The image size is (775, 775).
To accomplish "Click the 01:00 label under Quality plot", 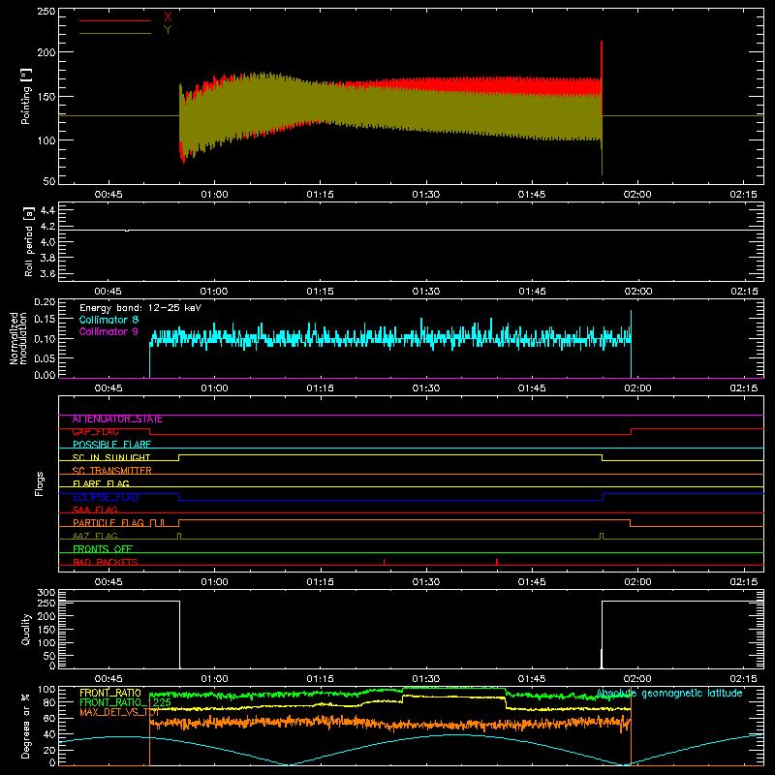I will click(214, 679).
